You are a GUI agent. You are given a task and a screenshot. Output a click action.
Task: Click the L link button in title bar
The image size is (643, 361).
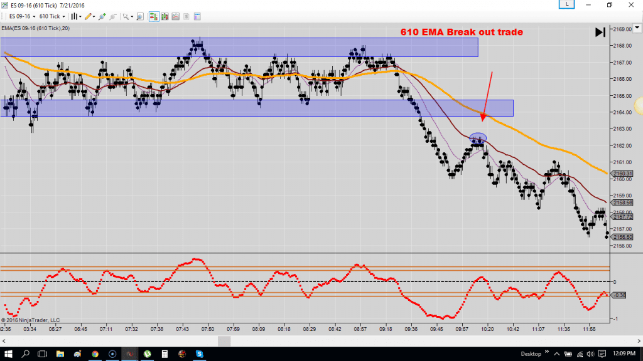point(567,4)
